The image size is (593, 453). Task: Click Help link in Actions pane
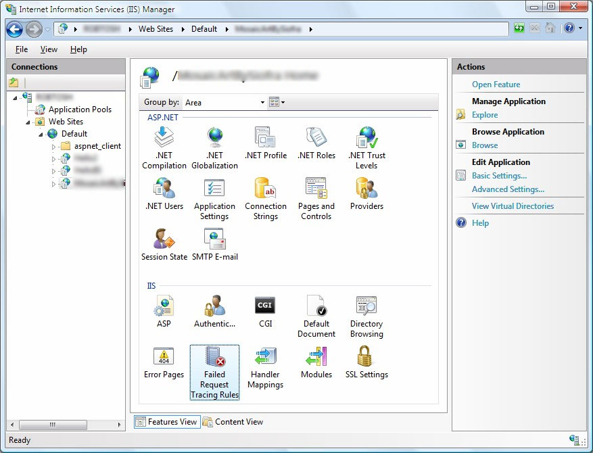(x=480, y=223)
